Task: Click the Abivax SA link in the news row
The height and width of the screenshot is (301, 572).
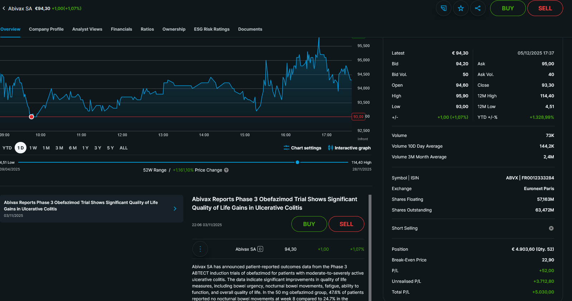Action: tap(246, 249)
